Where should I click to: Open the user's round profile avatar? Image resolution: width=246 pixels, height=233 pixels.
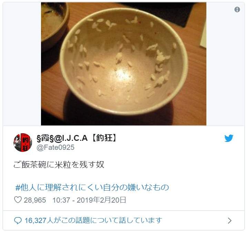(x=23, y=143)
